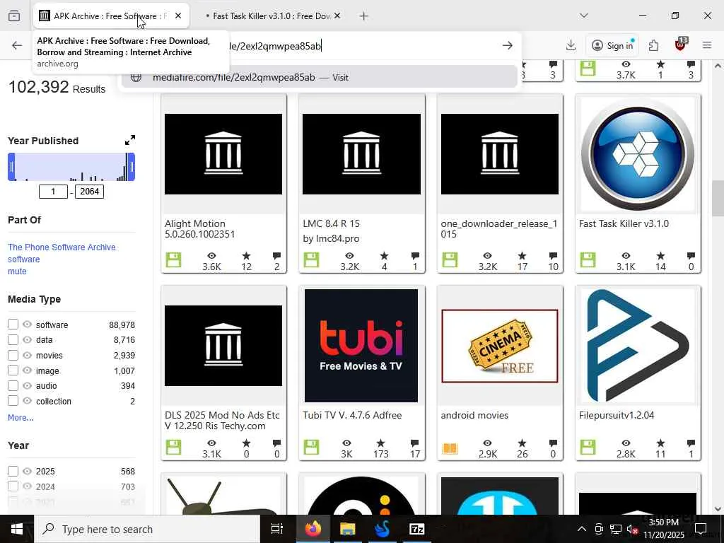Screen dimensions: 724x543
Task: Open the uBlock Origin shield icon
Action: [x=681, y=45]
